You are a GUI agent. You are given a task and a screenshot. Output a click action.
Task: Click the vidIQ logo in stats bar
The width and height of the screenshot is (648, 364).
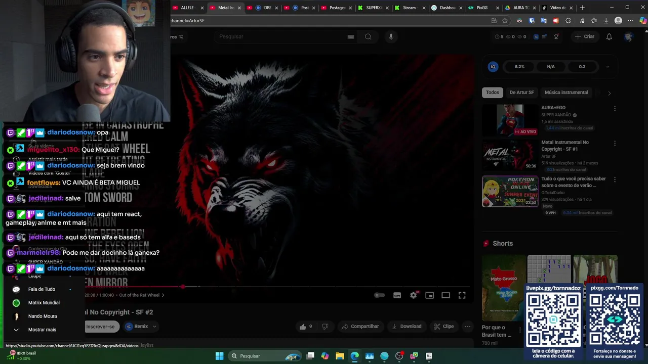(x=493, y=67)
